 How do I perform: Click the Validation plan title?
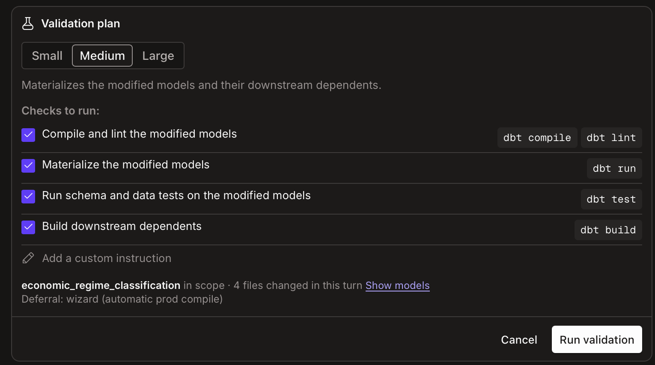80,24
